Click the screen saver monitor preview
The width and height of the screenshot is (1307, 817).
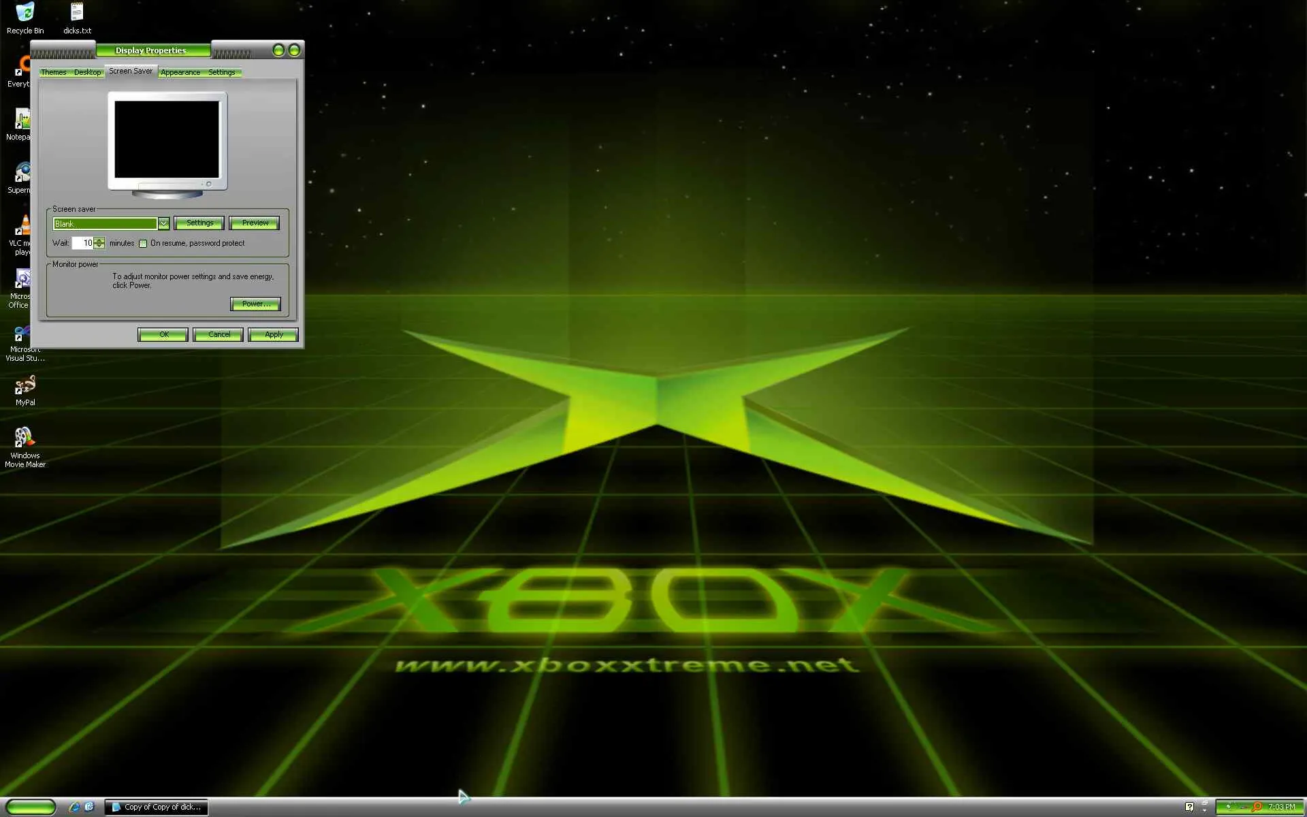click(x=167, y=140)
